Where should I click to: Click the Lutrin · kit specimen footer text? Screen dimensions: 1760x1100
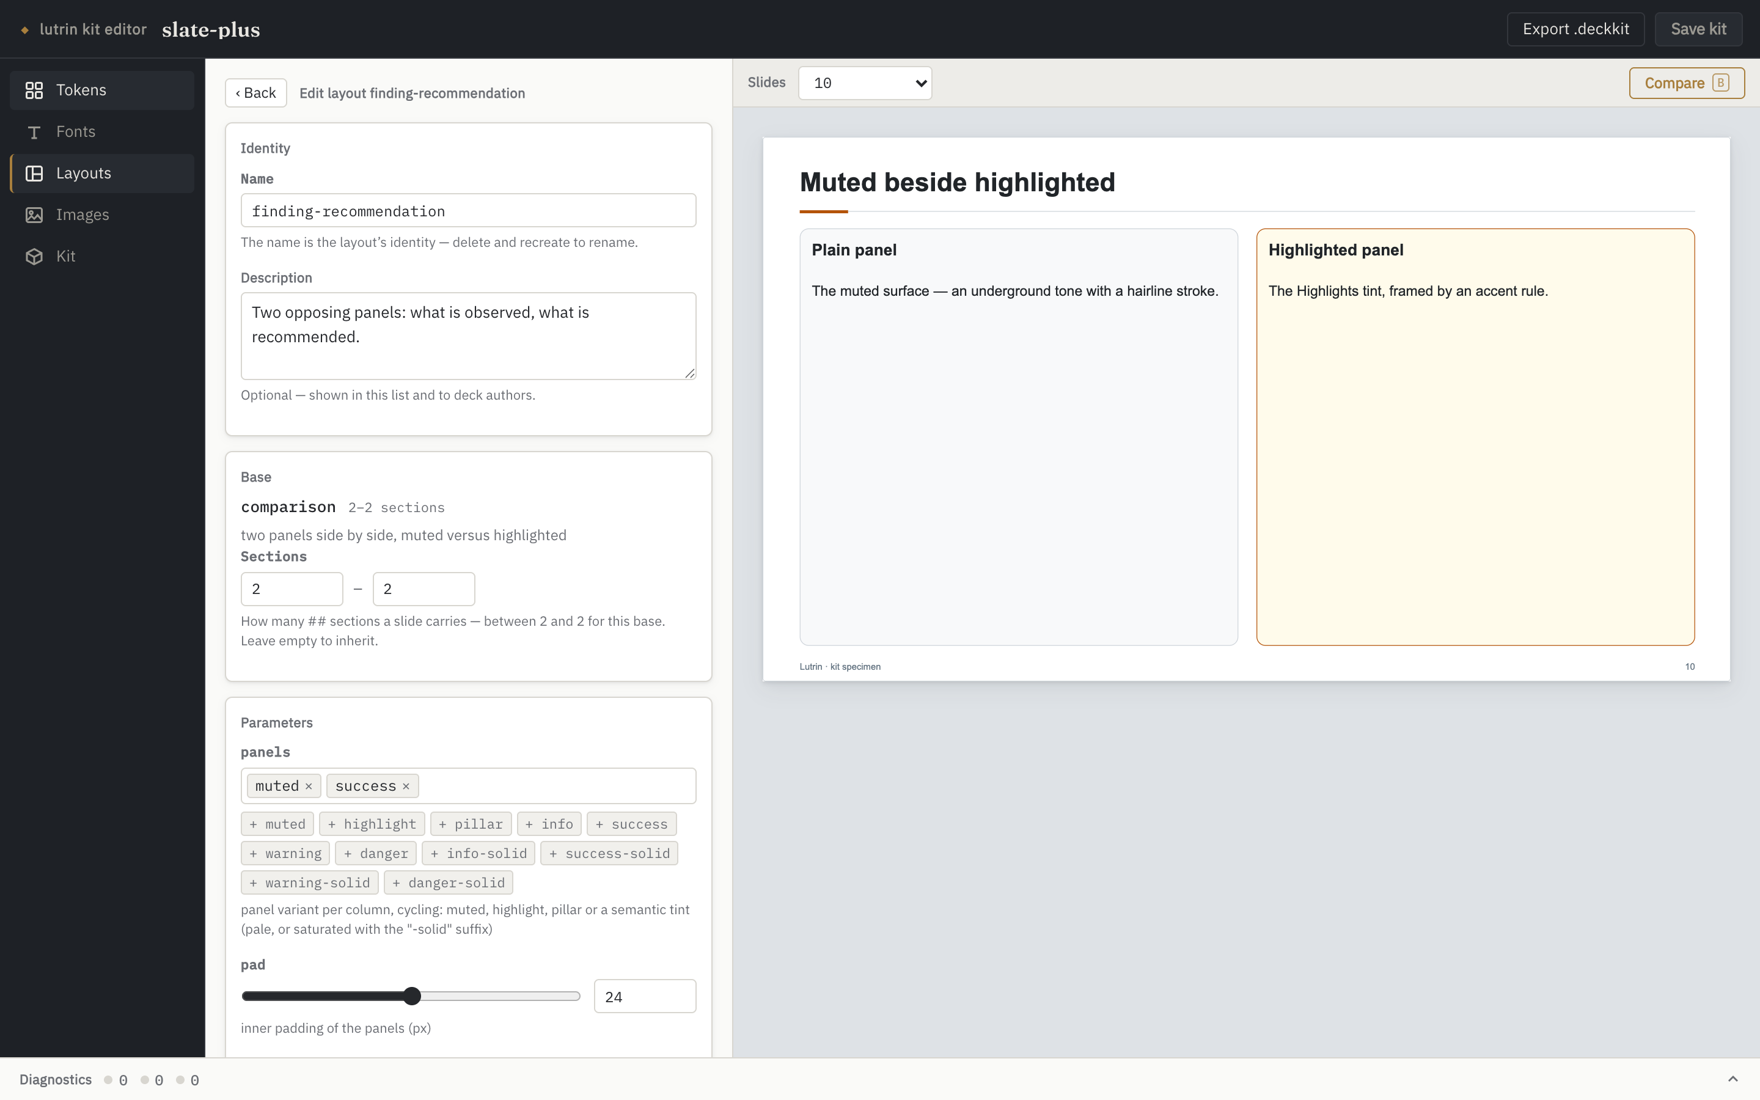[x=839, y=666]
